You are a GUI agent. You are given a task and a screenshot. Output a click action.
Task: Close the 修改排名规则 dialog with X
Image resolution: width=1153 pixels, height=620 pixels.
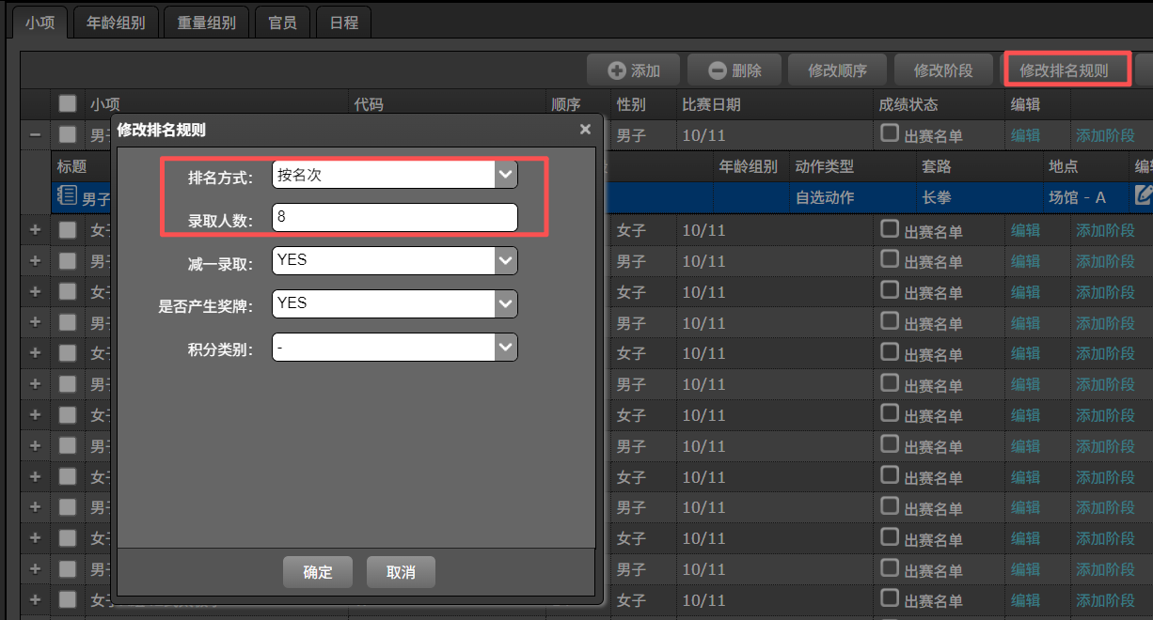tap(585, 130)
